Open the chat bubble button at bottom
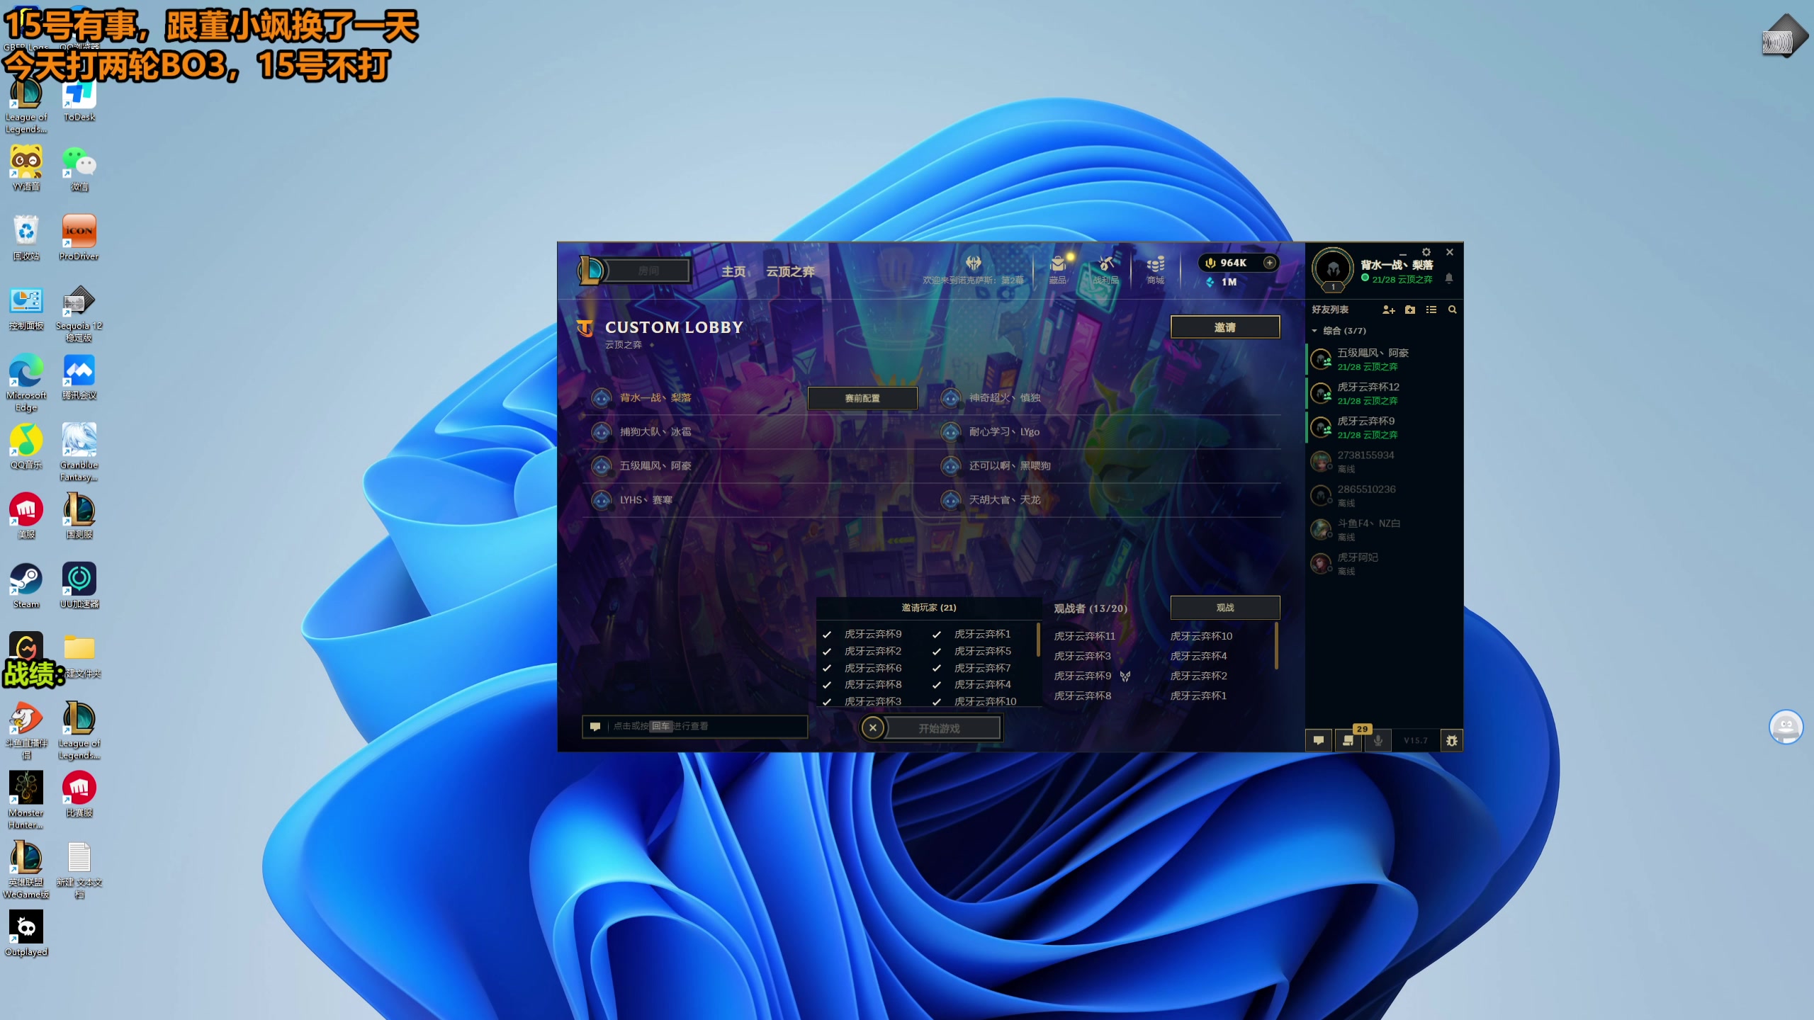Screen dimensions: 1814x1020 tap(1319, 740)
